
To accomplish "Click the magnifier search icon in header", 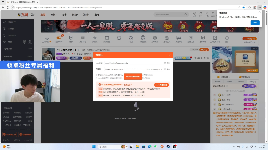I will tap(186, 14).
